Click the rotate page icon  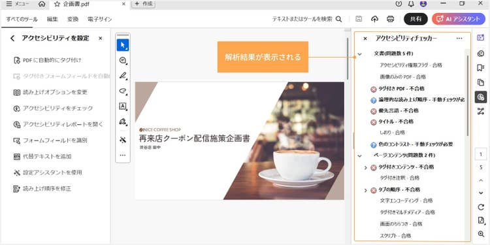point(481,207)
